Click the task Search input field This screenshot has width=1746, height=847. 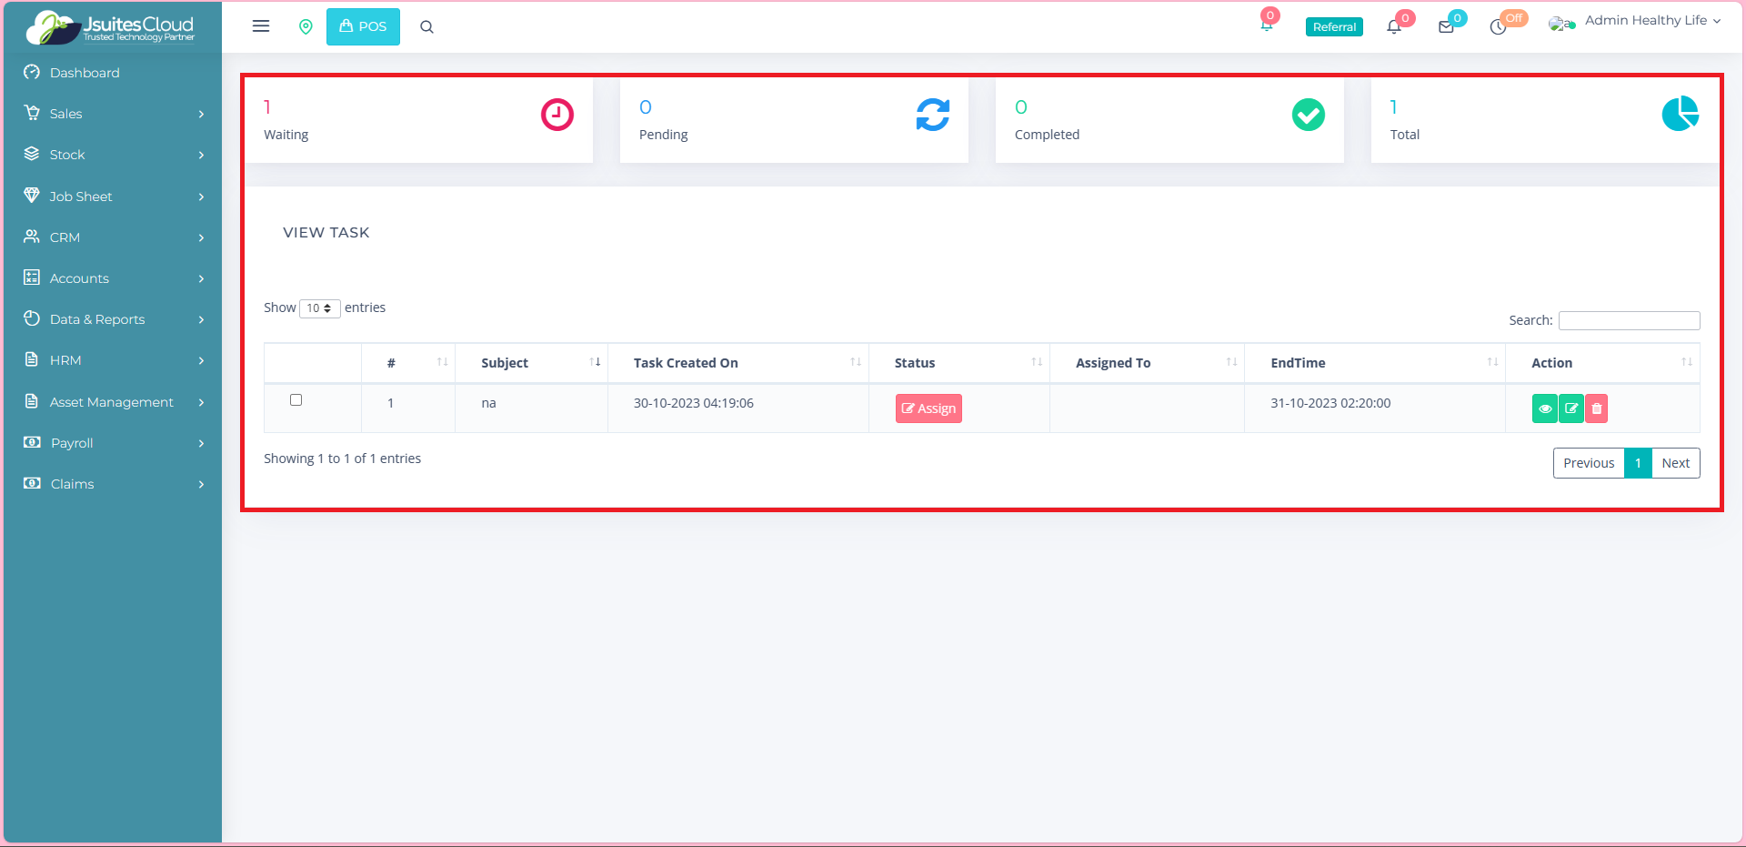[1629, 320]
